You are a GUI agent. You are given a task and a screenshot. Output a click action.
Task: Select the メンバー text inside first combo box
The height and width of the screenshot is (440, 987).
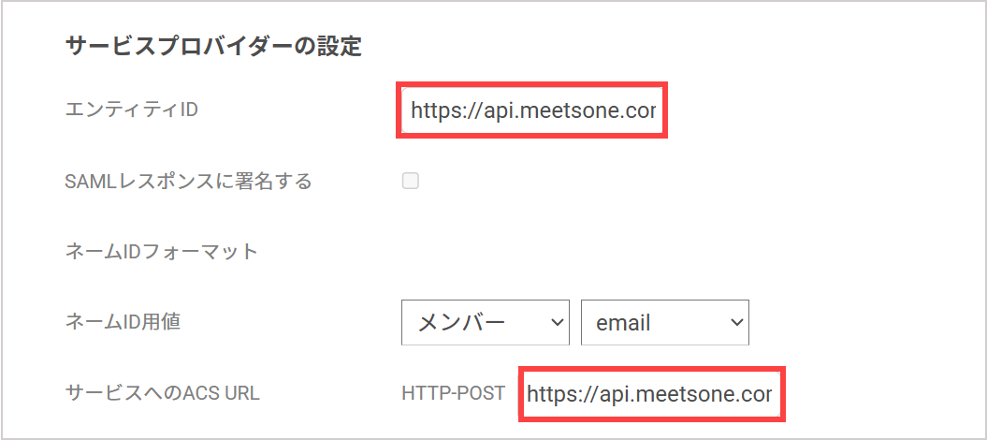[462, 323]
